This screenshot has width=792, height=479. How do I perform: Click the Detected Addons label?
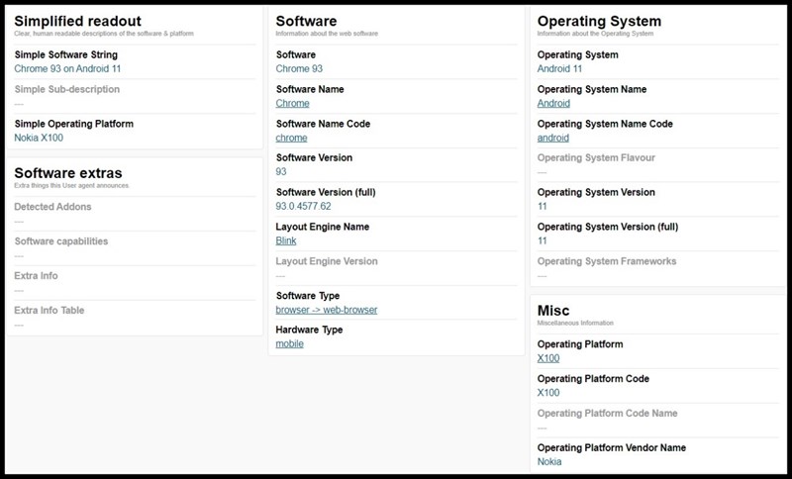[x=52, y=207]
